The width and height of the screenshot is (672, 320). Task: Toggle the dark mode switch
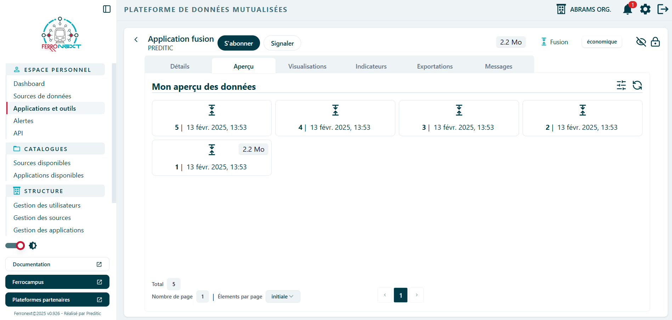coord(15,245)
